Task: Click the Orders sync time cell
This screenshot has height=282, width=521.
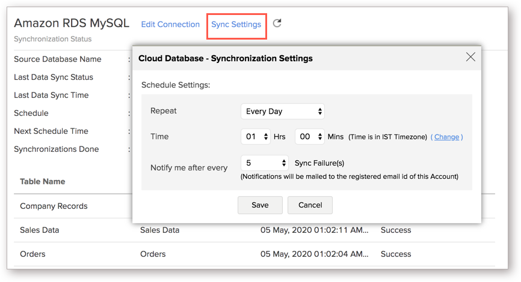Action: coord(314,254)
